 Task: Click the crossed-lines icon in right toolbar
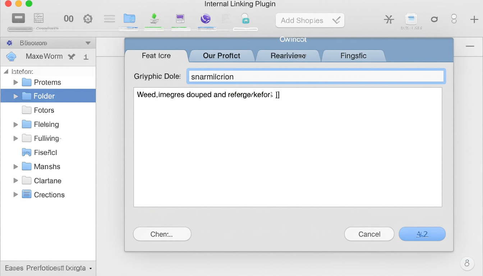point(389,19)
